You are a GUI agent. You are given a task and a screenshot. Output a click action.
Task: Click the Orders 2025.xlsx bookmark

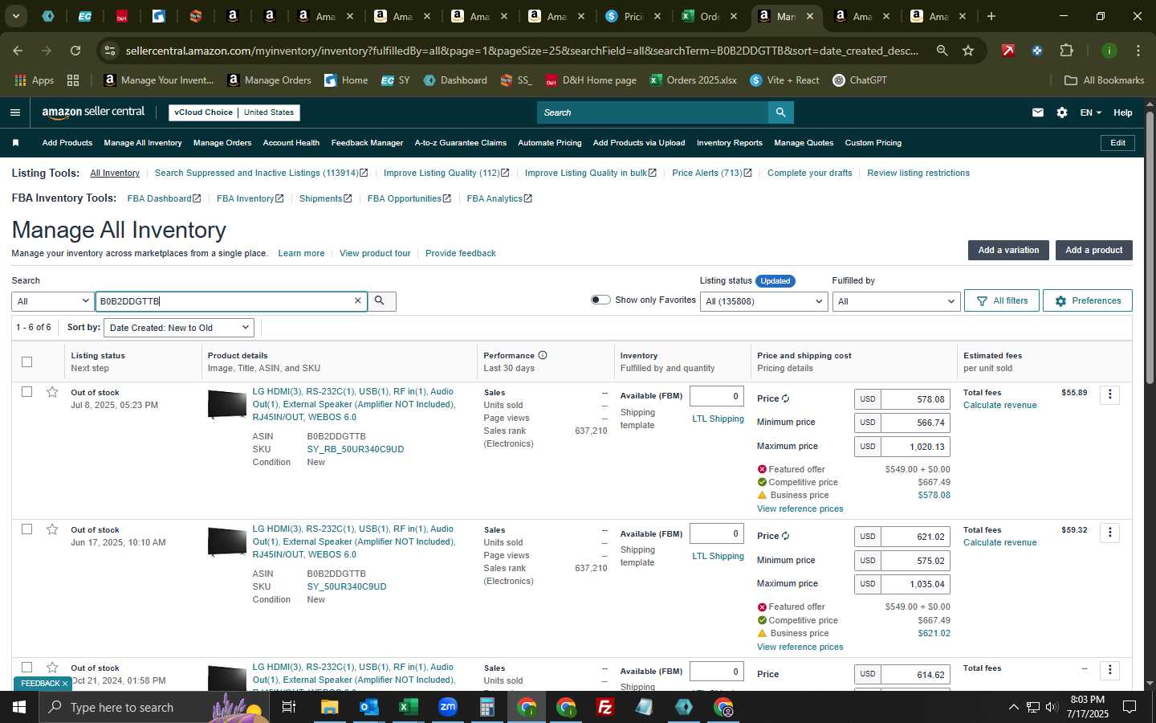694,80
